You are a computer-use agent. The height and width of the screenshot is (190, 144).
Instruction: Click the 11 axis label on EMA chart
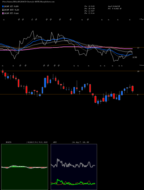[x=138, y=48]
